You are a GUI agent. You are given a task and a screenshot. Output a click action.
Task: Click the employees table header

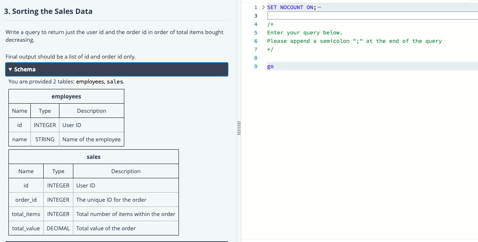point(66,96)
